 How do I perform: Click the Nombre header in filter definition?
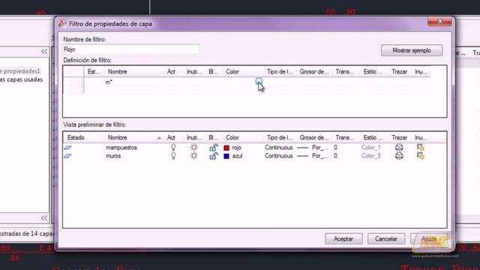pyautogui.click(x=134, y=72)
